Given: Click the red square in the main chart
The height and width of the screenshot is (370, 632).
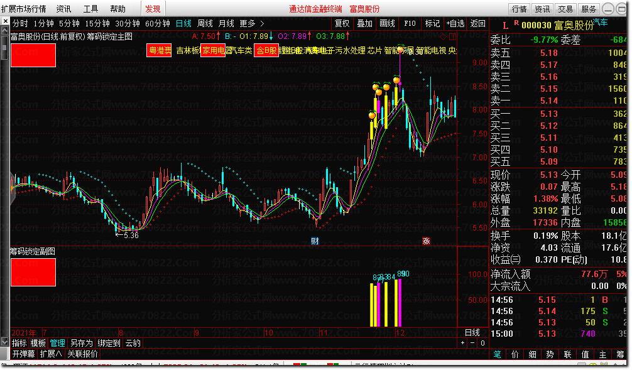Looking at the screenshot, I should pyautogui.click(x=33, y=55).
